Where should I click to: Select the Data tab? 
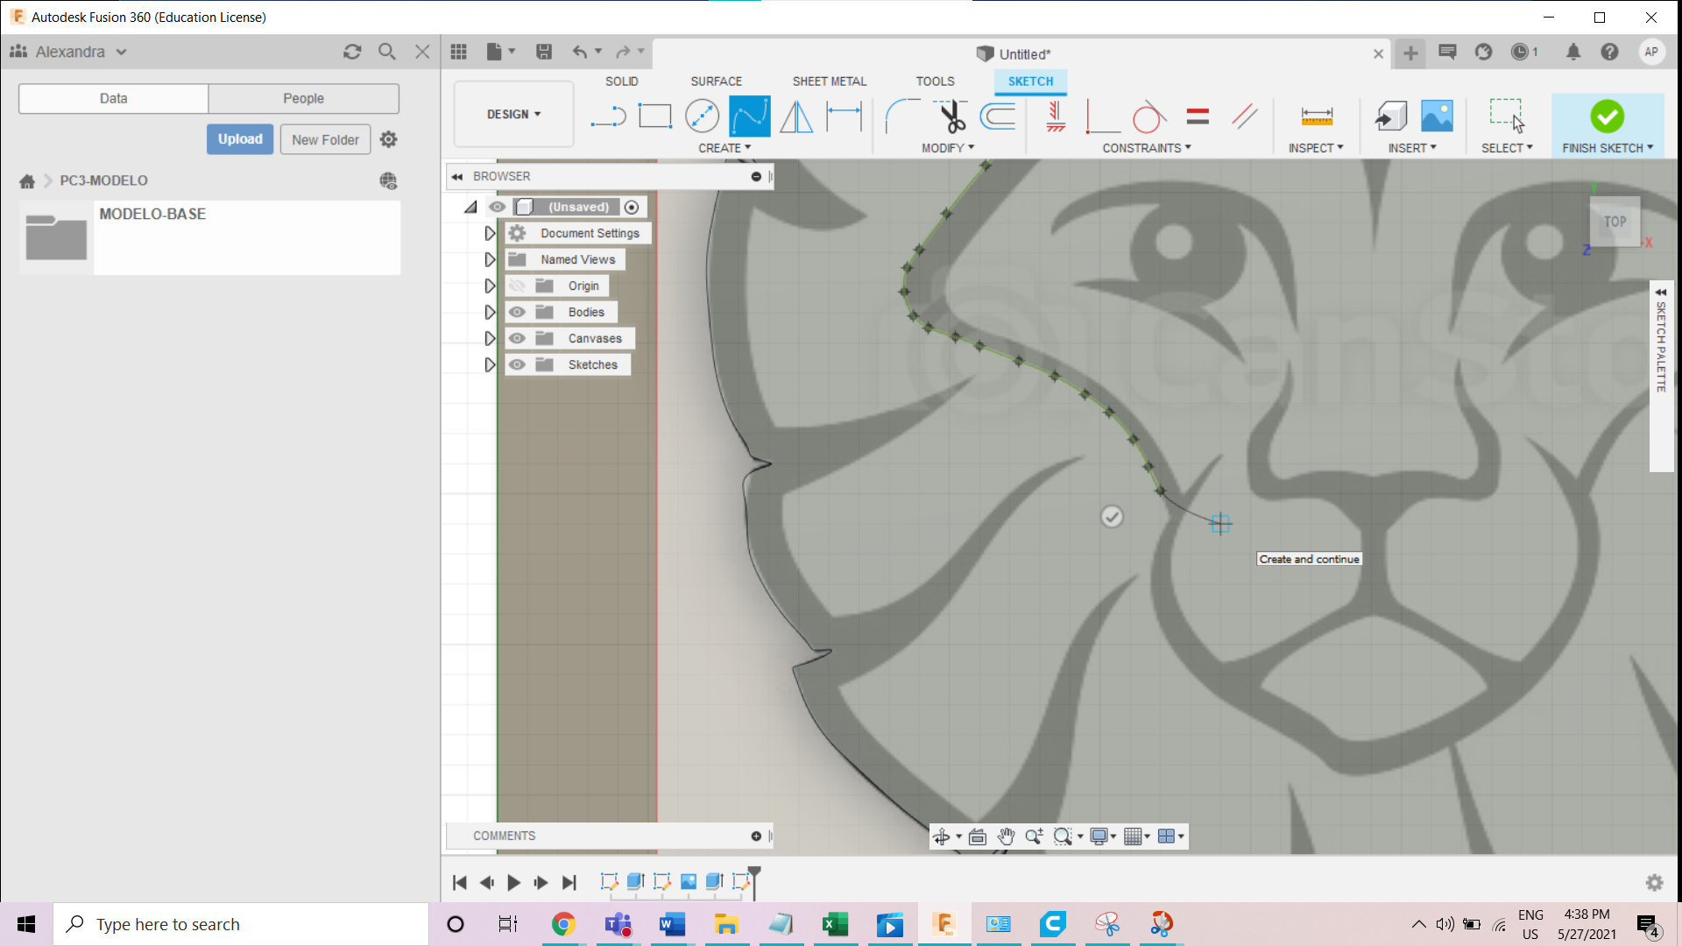click(x=113, y=98)
